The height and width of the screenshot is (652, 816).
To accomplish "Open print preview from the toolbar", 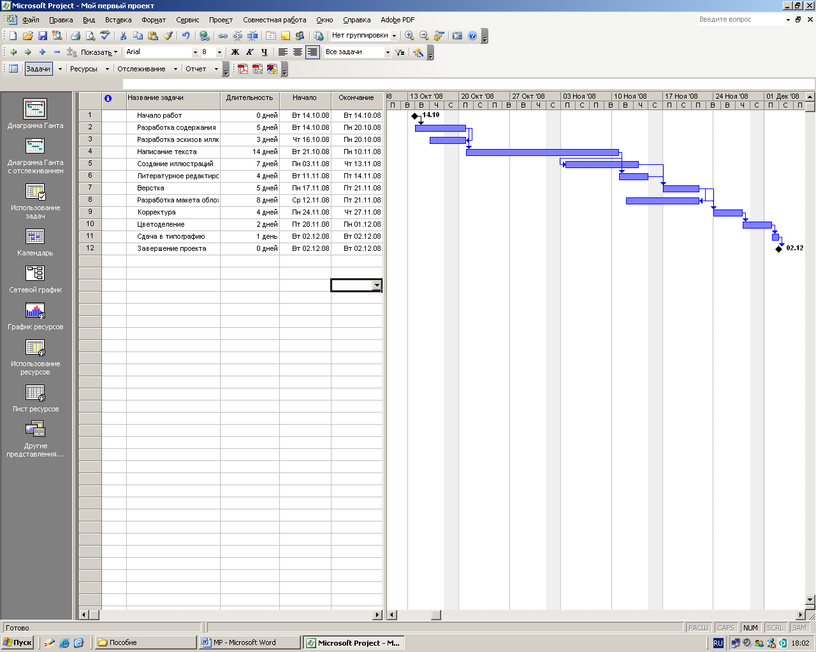I will coord(90,36).
